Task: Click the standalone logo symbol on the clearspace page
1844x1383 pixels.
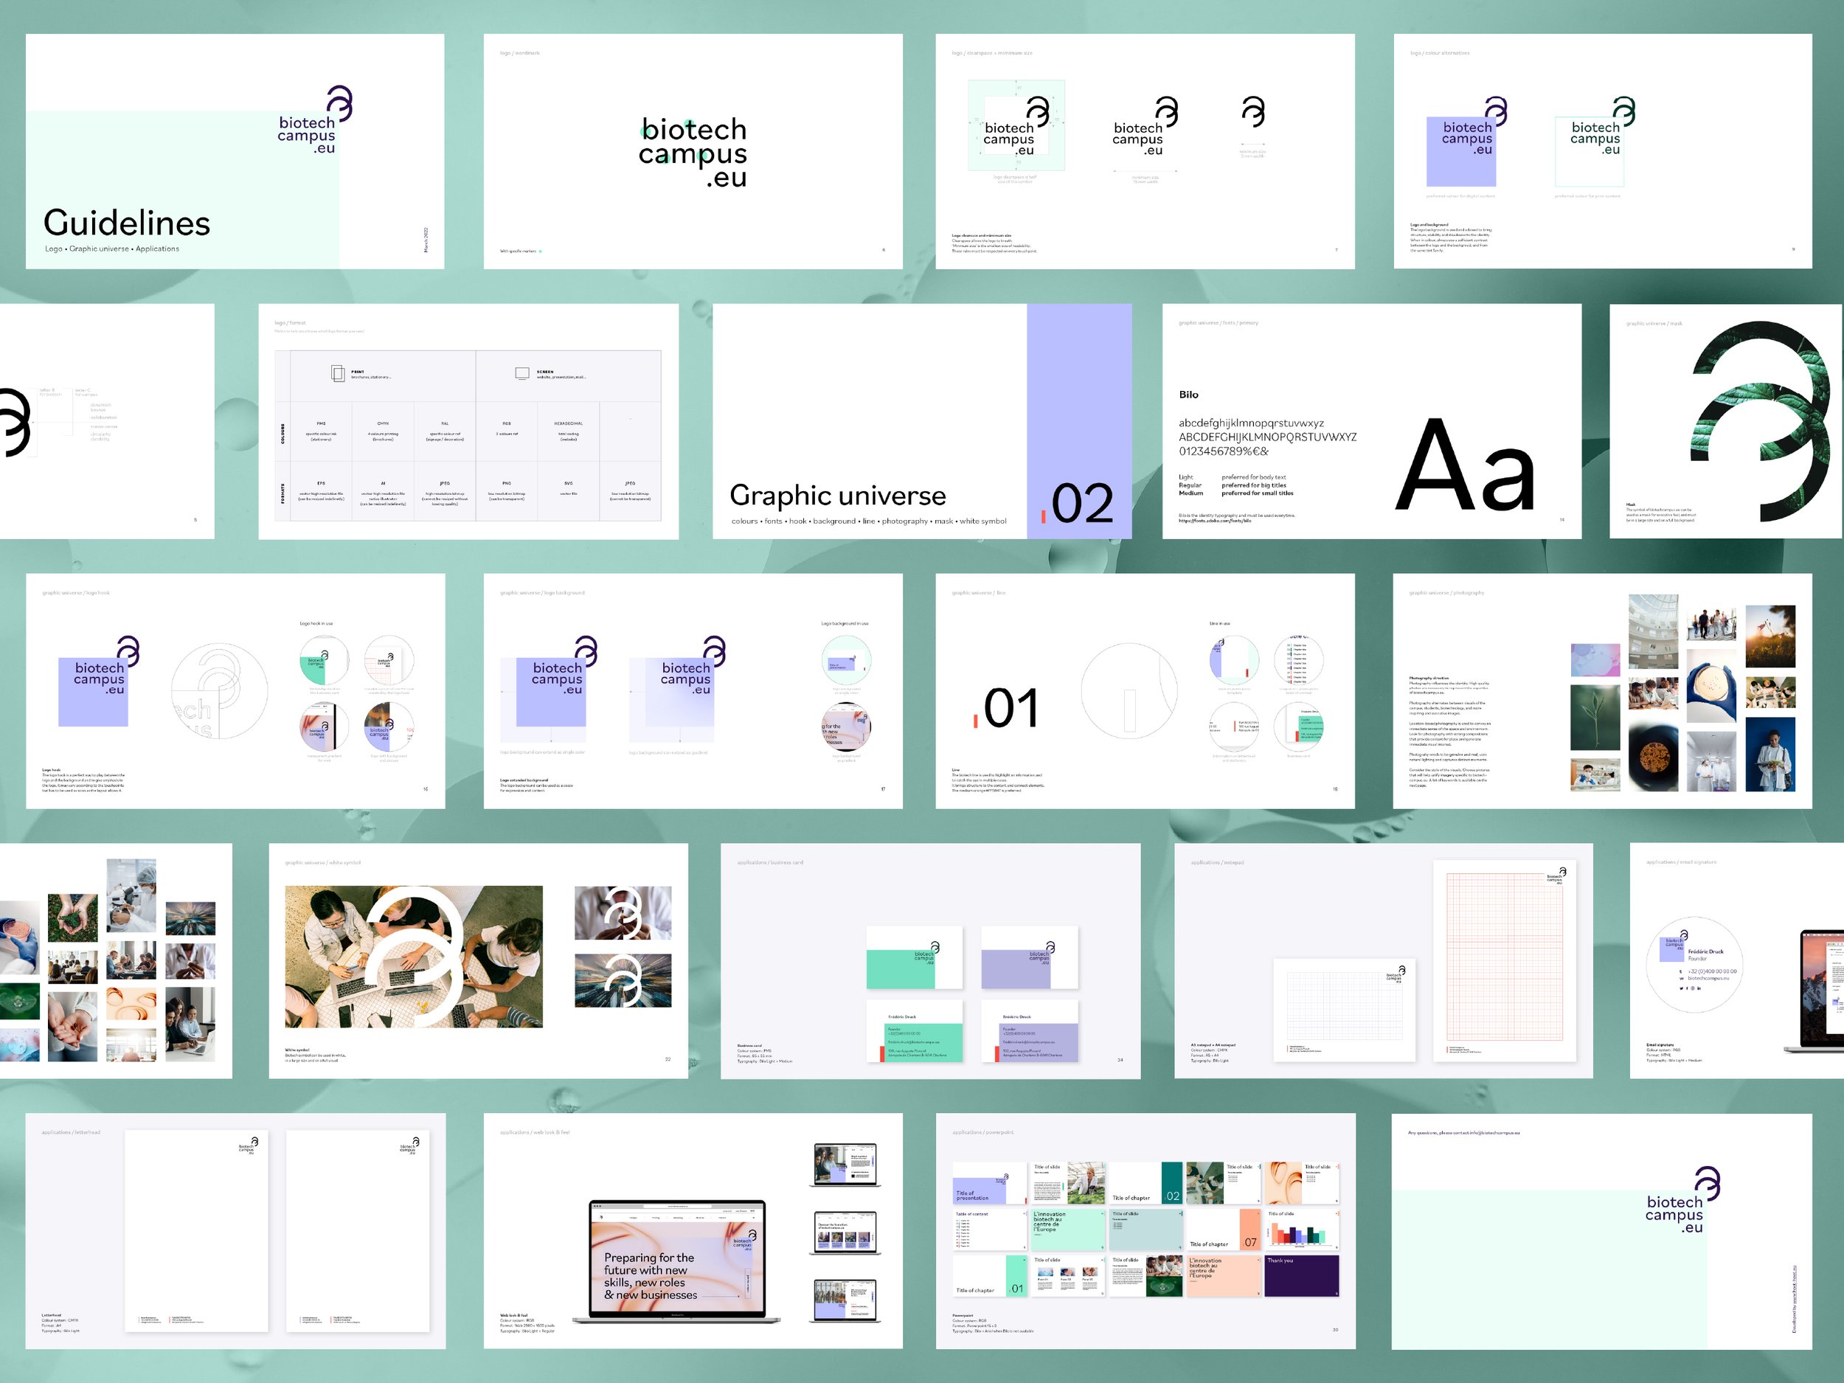Action: click(x=1252, y=111)
